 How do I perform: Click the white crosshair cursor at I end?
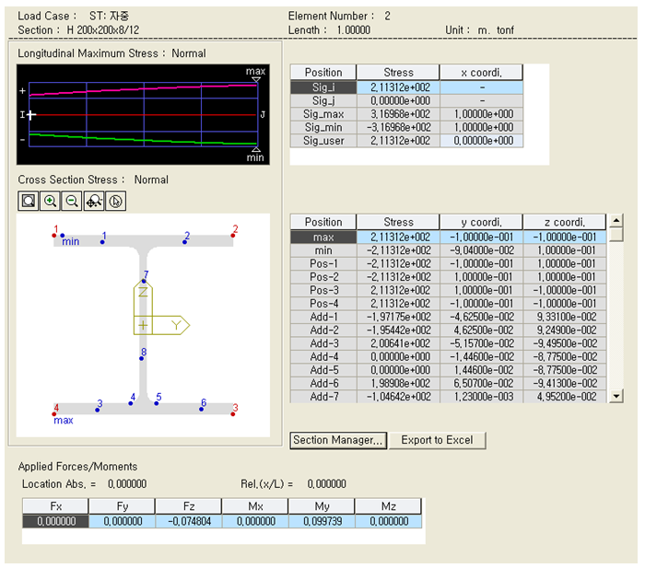[31, 115]
